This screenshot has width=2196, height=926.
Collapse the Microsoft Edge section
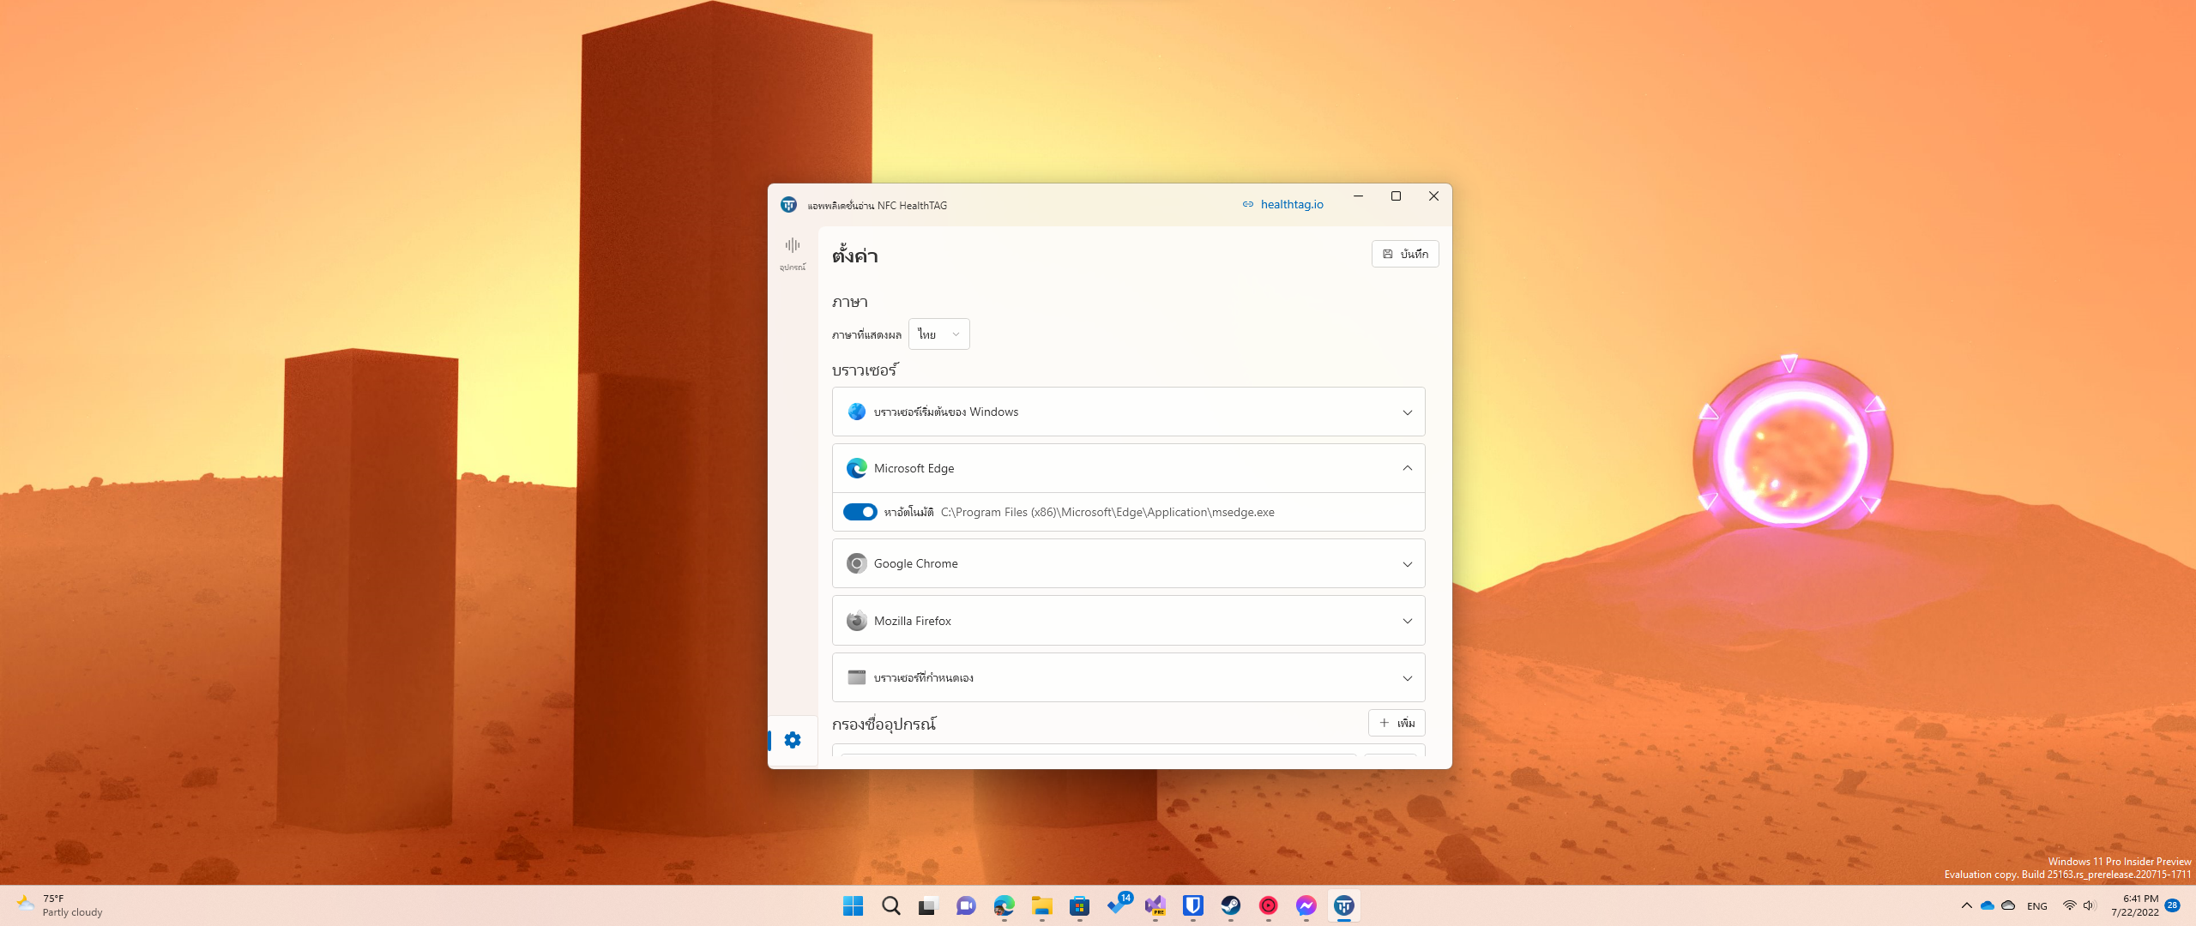point(1128,468)
